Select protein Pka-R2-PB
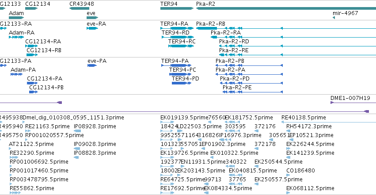 pos(249,65)
